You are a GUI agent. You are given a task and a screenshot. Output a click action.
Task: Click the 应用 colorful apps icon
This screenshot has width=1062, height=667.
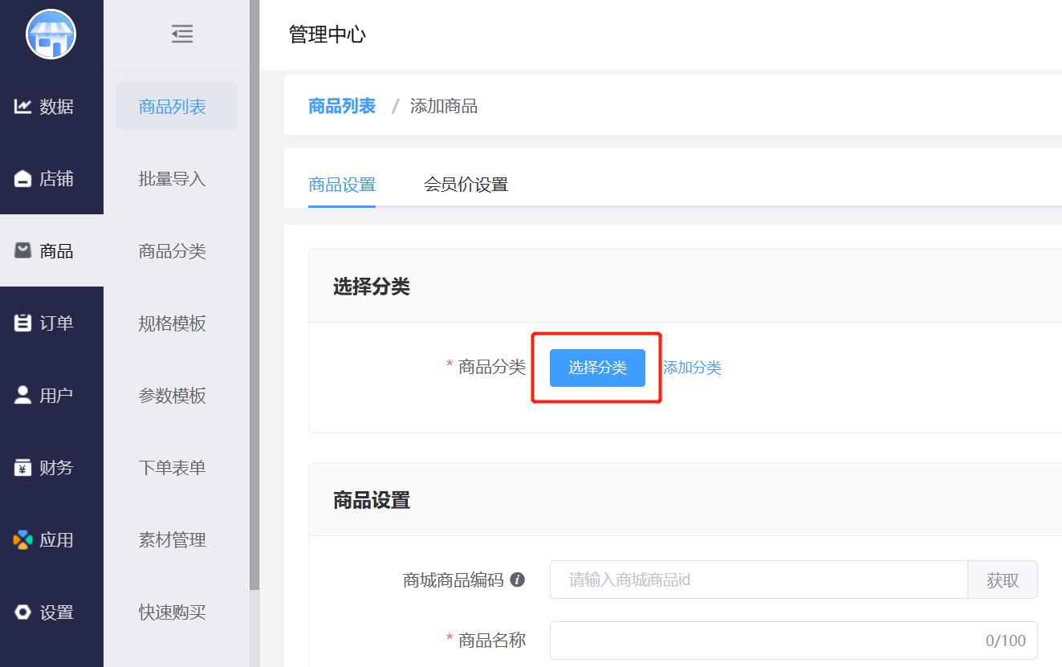pos(22,539)
